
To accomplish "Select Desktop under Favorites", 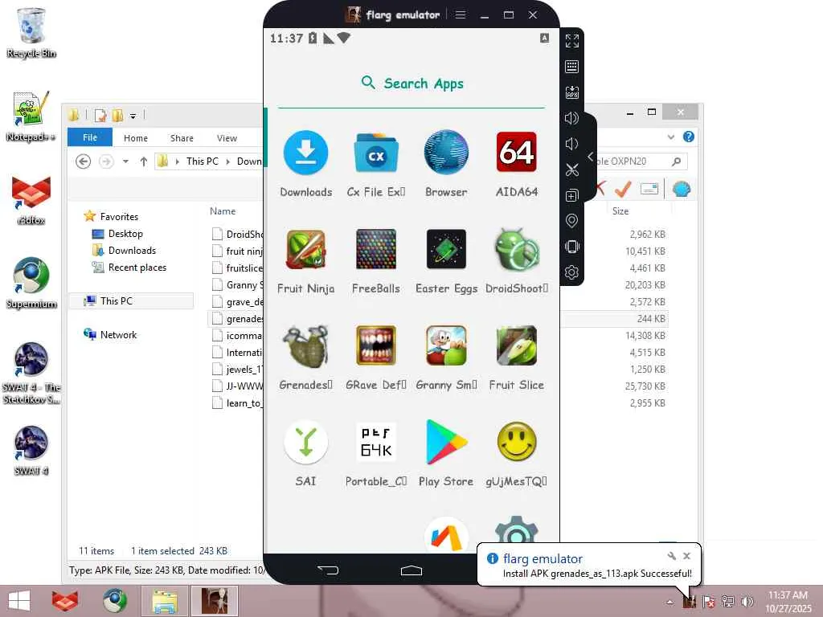I will pyautogui.click(x=125, y=234).
